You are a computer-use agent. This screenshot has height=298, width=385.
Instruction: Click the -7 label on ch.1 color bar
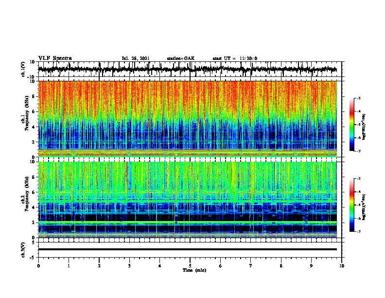(359, 151)
